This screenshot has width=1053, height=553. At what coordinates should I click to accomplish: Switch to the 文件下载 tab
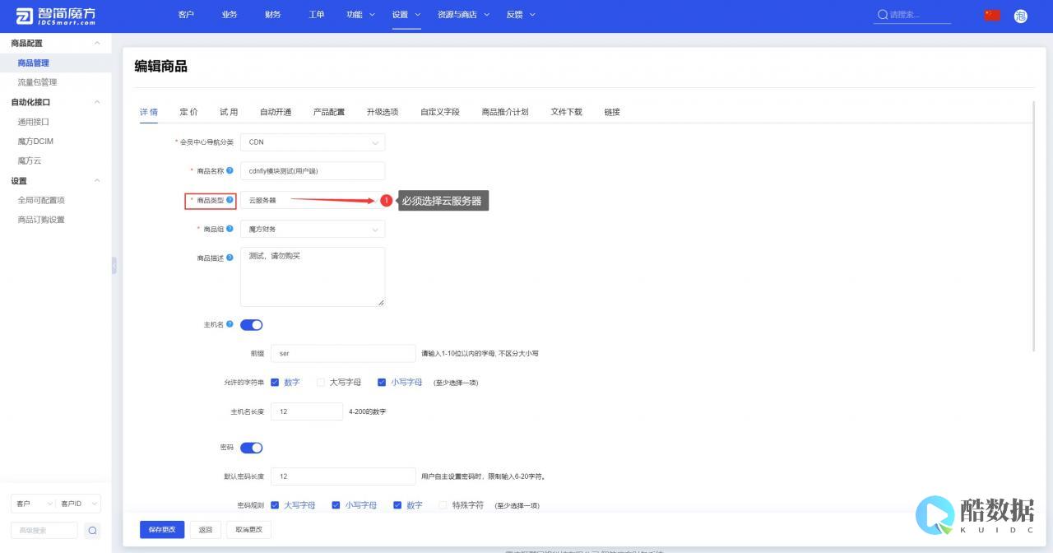click(x=566, y=112)
